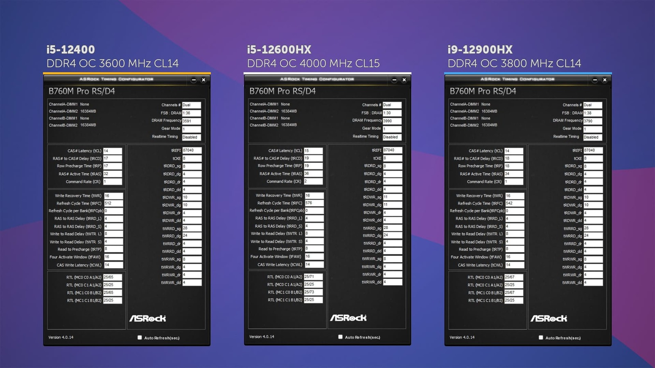Click Refresh Cycle Time field showing 576

coord(314,203)
